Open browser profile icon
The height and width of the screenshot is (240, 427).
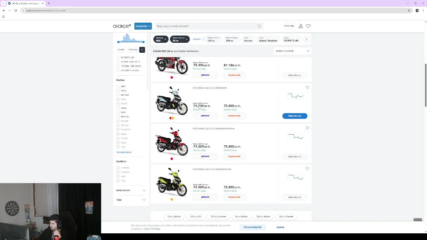click(x=417, y=10)
